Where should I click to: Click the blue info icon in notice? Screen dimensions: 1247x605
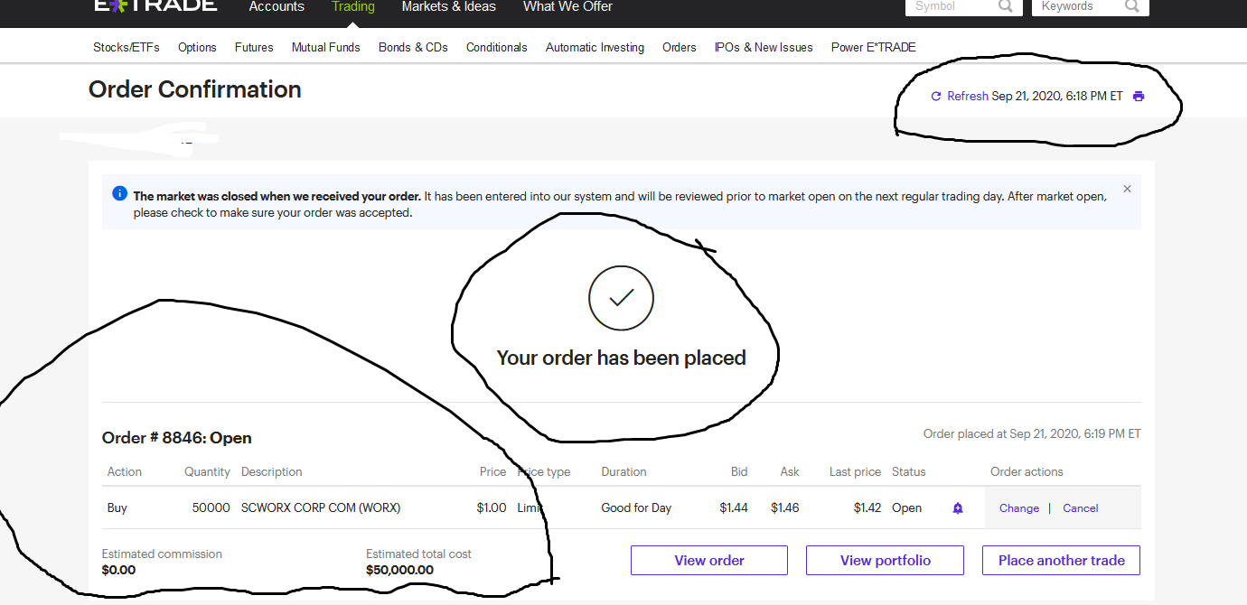coord(119,193)
